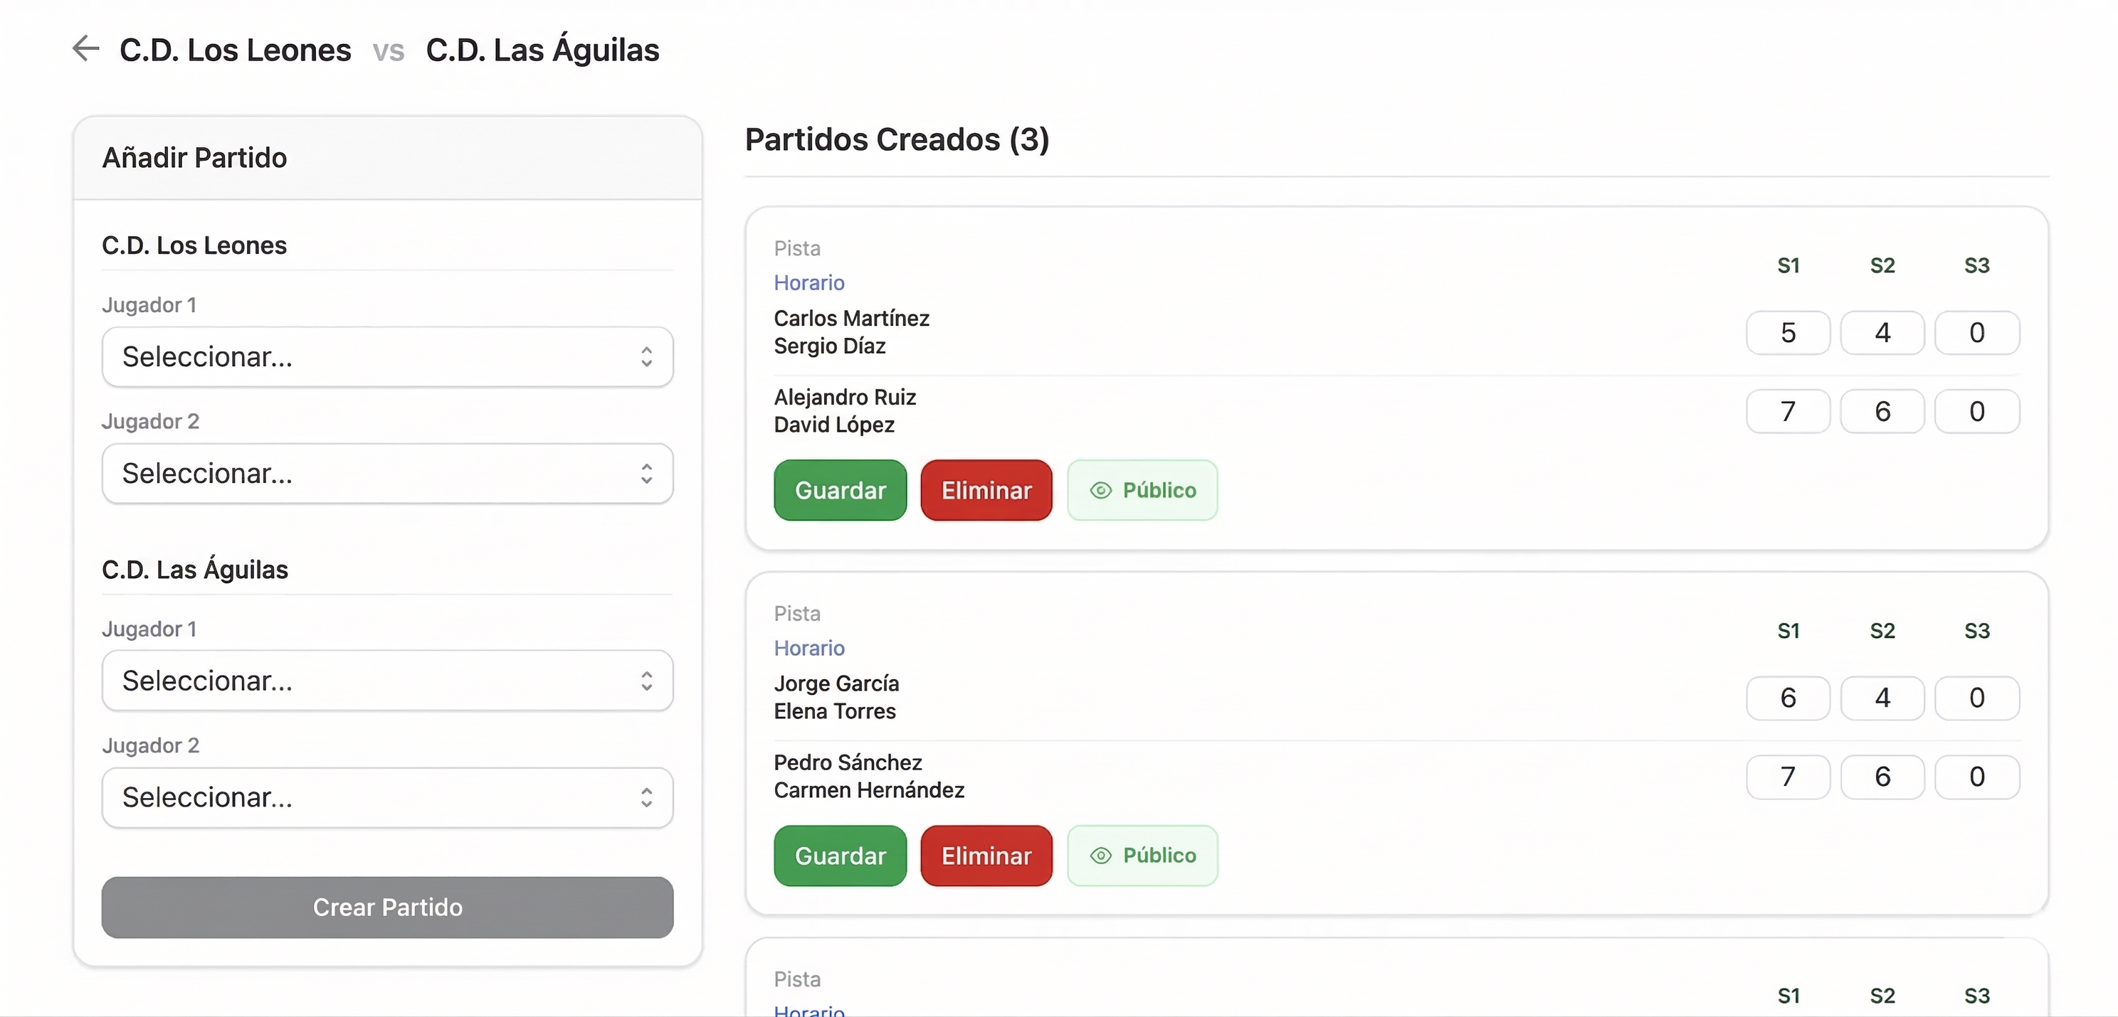Toggle Público visibility for Carlos Martínez match
This screenshot has height=1017, width=2118.
point(1142,491)
